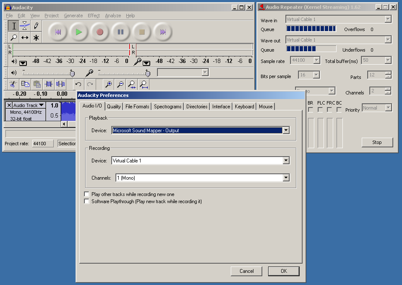Click the yellow Stop button
Screen dimensions: 402x285
click(x=142, y=32)
